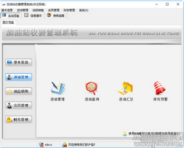Open the 油品销售 menu
Image resolution: width=184 pixels, height=148 pixels.
pos(38,10)
